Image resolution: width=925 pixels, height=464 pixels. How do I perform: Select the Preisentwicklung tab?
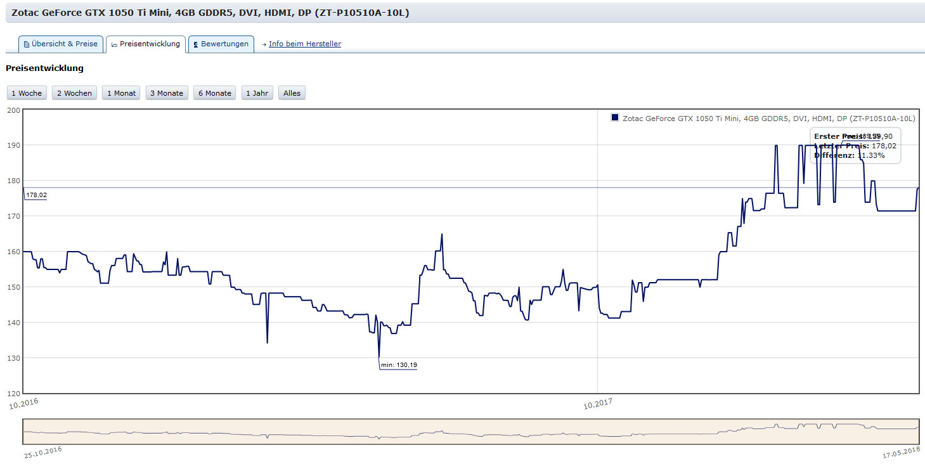[x=146, y=44]
